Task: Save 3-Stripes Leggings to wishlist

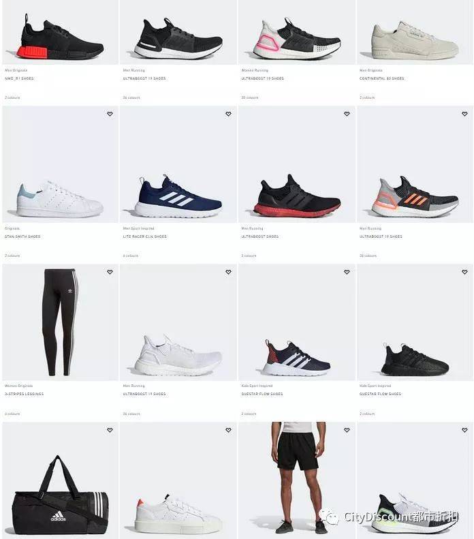Action: click(x=110, y=272)
